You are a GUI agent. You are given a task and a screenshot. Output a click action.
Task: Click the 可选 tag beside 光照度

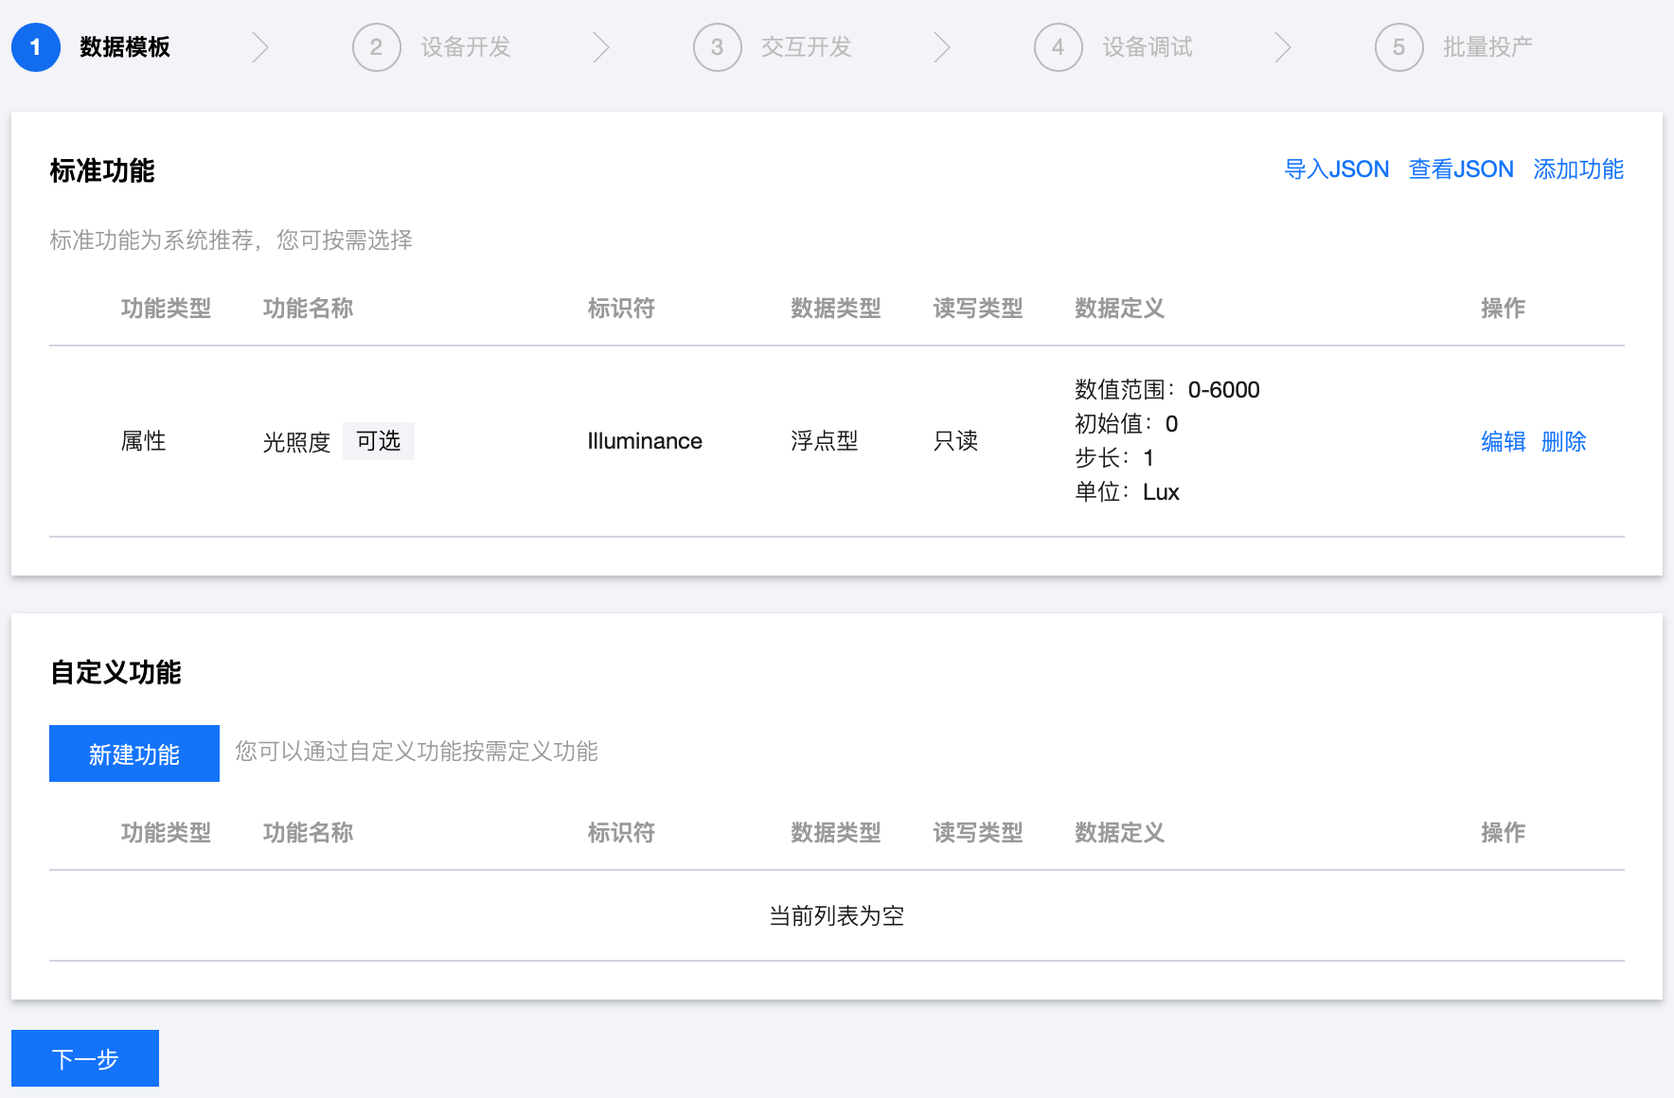[379, 441]
